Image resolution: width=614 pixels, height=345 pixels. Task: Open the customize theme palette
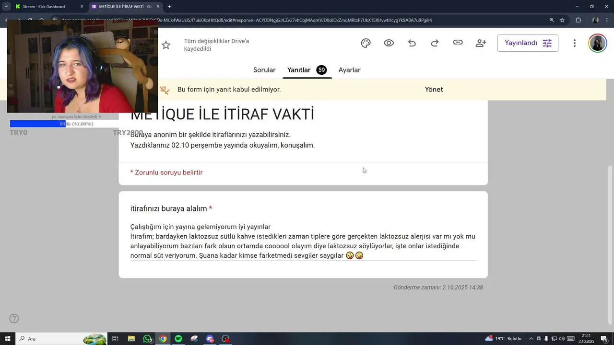[366, 43]
